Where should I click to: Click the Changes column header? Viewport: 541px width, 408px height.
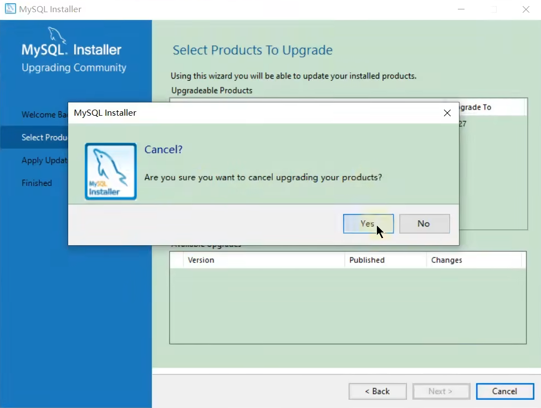(x=474, y=260)
